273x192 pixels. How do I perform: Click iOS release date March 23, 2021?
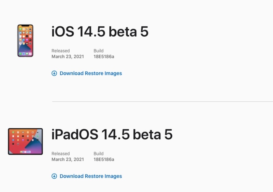click(68, 56)
